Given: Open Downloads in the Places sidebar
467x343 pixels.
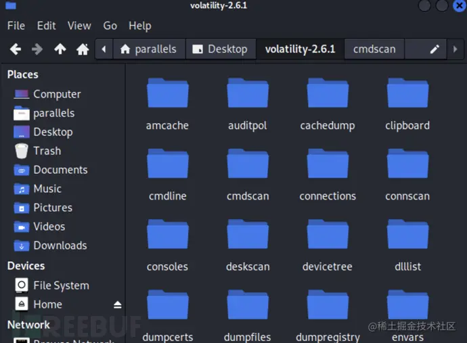Looking at the screenshot, I should (50, 246).
